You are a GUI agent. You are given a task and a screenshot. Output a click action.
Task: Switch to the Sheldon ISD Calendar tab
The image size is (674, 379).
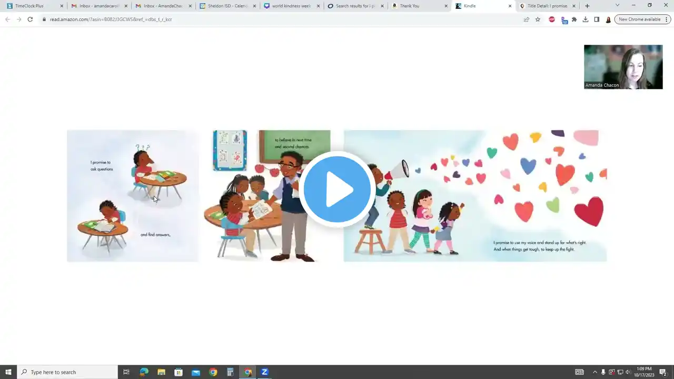pos(227,6)
